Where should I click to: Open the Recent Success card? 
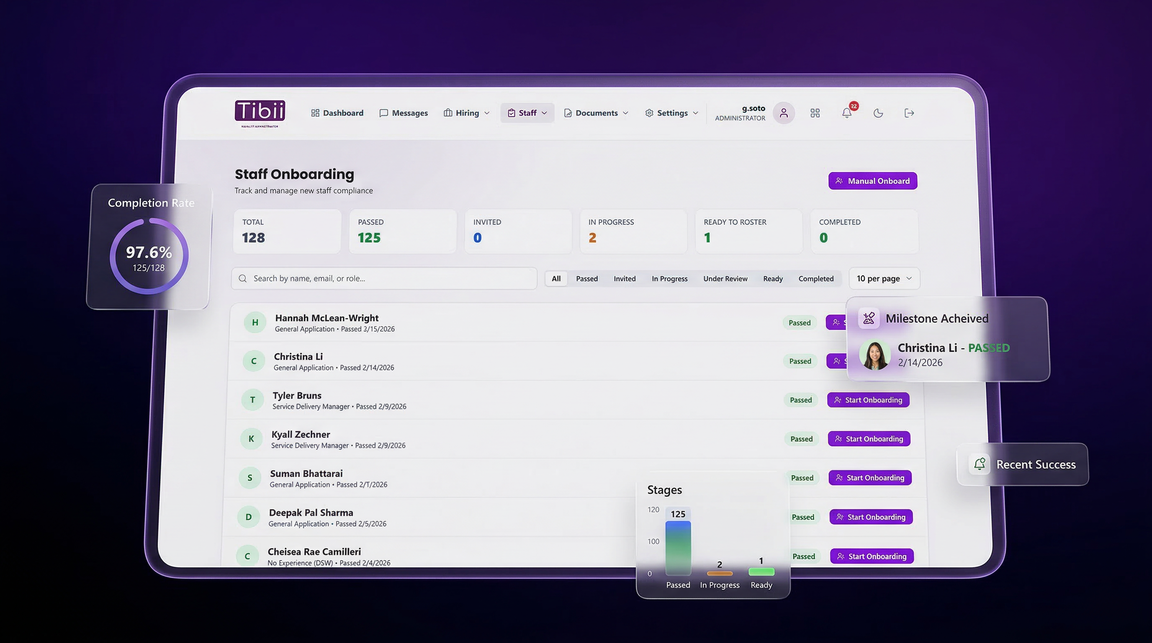(x=1022, y=464)
